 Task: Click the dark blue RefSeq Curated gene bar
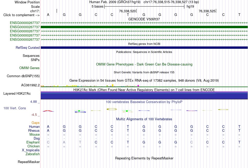point(144,47)
